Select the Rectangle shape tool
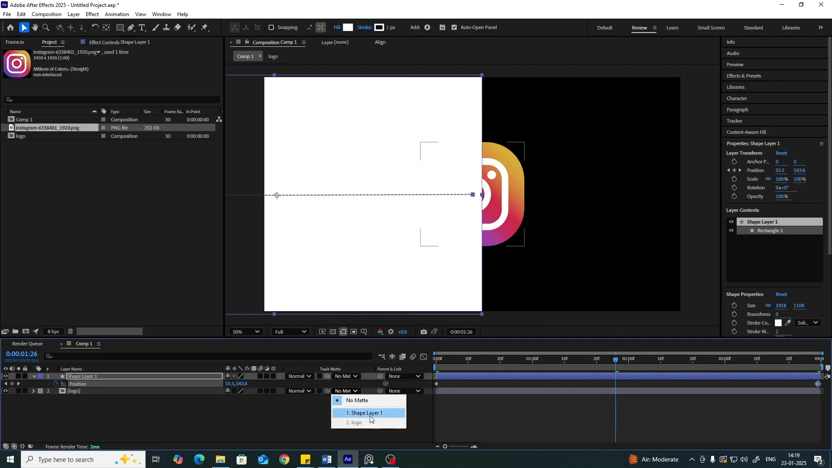 [120, 28]
